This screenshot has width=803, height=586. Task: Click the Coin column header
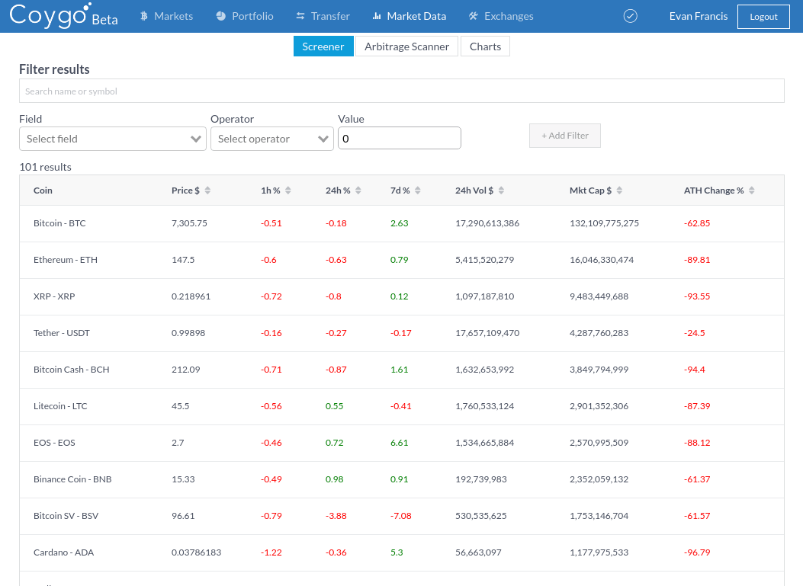43,191
